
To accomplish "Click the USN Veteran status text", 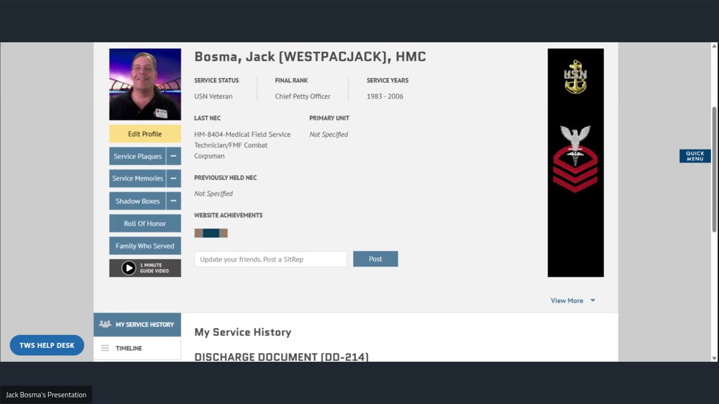I will [x=213, y=96].
